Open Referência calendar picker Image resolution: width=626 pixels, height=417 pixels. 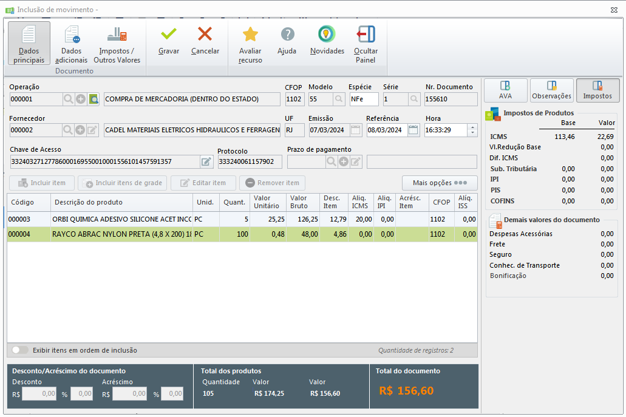click(x=413, y=130)
